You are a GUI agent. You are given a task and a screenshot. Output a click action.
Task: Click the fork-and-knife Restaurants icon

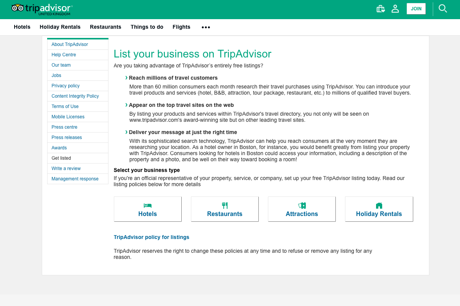tap(225, 206)
